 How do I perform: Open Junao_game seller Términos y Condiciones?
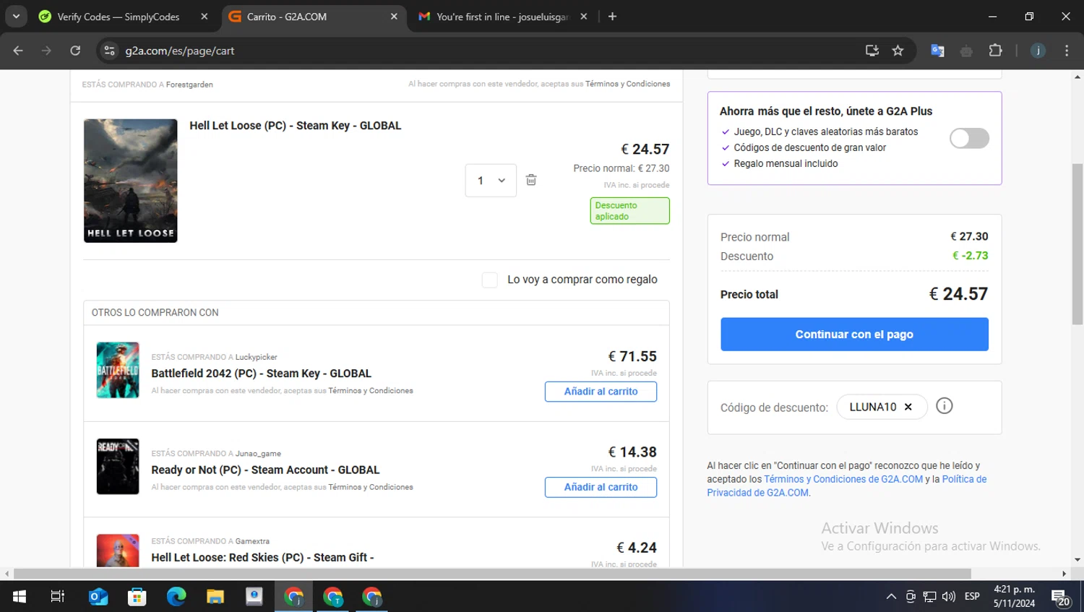pos(371,487)
